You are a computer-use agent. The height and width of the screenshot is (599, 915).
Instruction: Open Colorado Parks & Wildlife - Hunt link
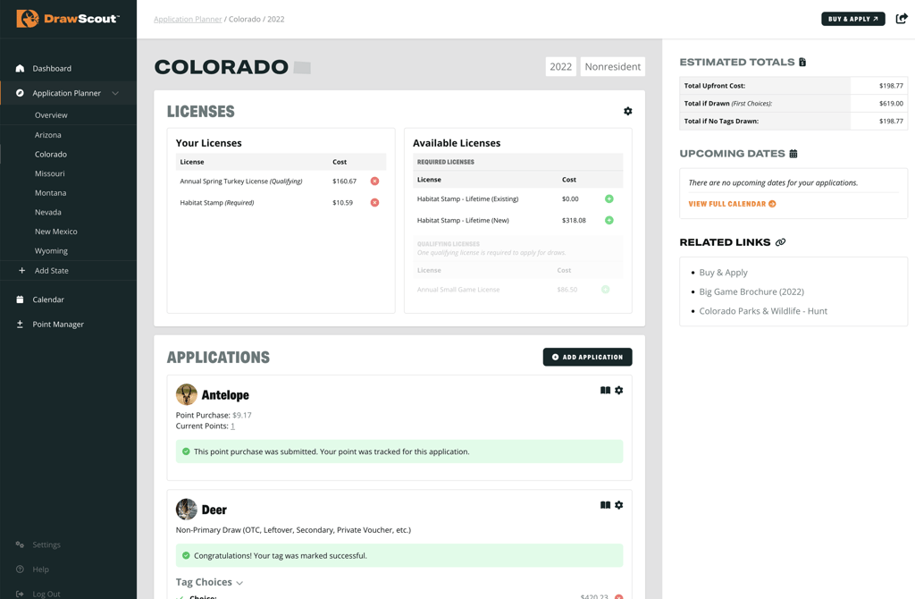(763, 311)
